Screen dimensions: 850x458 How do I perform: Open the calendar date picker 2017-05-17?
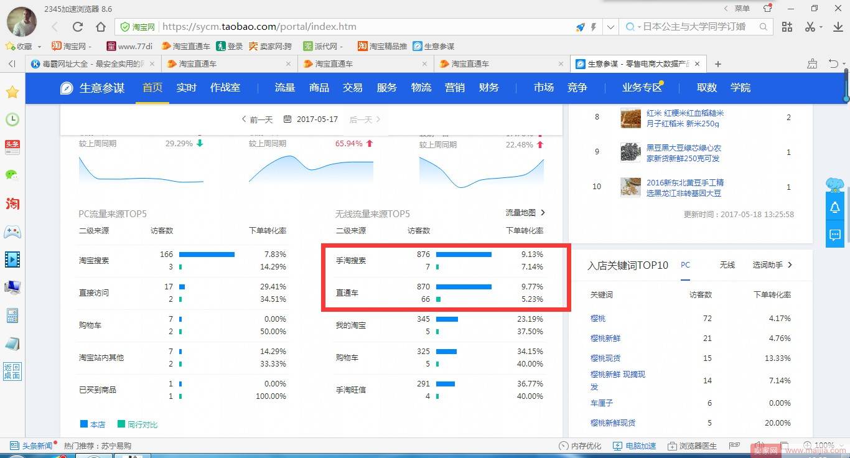point(311,119)
